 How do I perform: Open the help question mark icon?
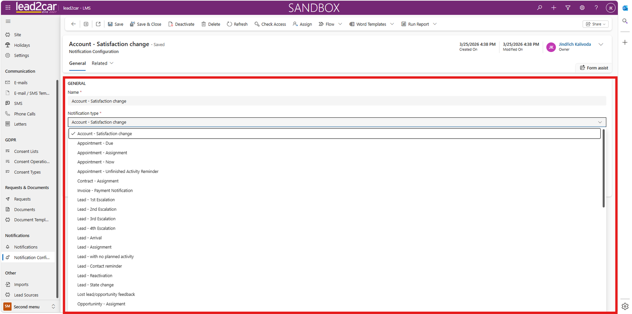tap(596, 7)
